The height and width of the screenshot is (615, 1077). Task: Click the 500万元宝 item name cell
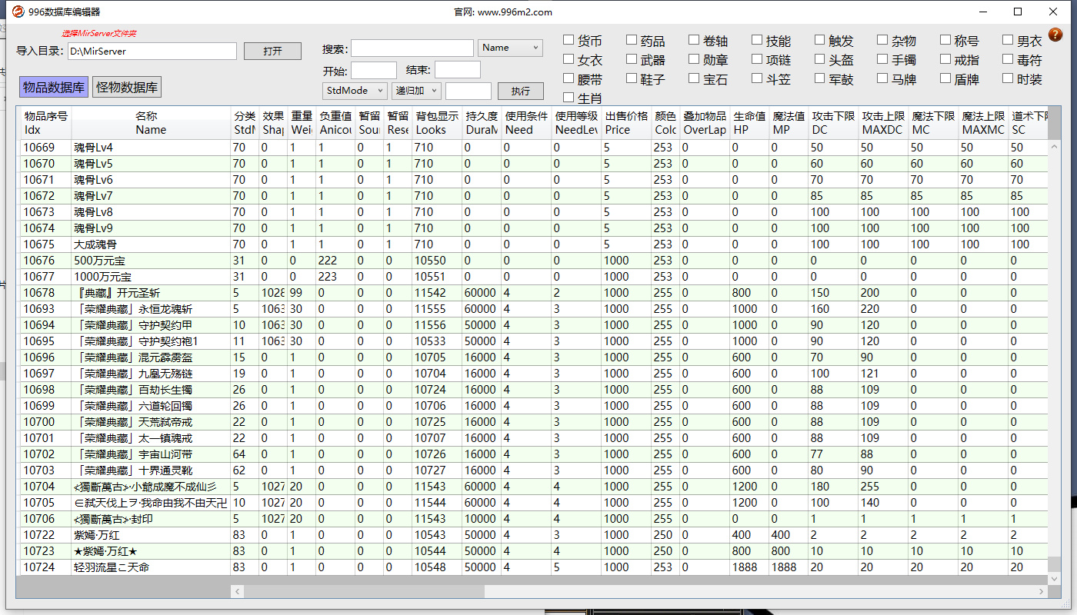click(x=151, y=261)
